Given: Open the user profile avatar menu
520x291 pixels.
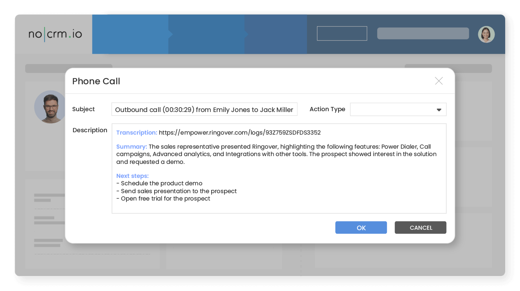Looking at the screenshot, I should click(x=486, y=34).
